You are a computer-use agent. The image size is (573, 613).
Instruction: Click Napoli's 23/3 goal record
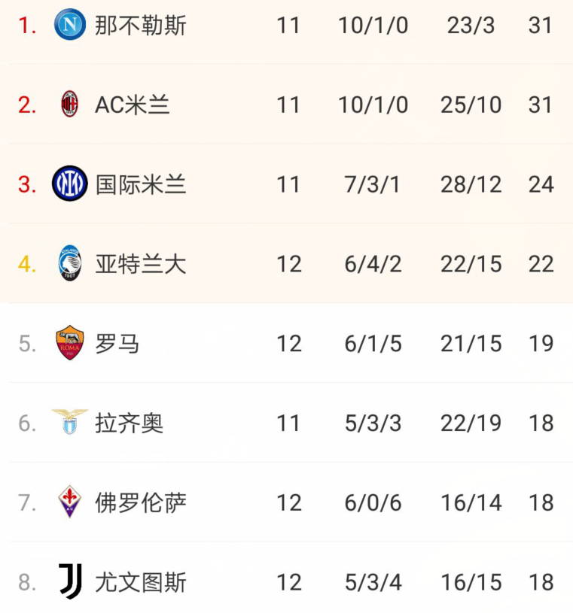(x=471, y=26)
